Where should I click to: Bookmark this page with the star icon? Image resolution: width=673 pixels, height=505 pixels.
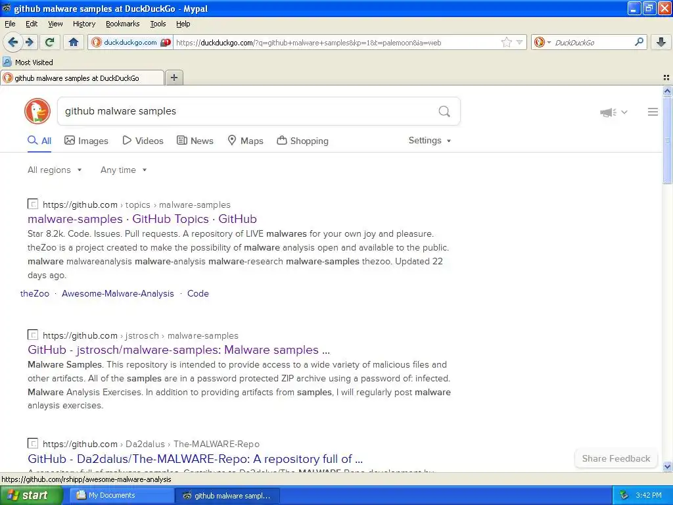tap(507, 42)
